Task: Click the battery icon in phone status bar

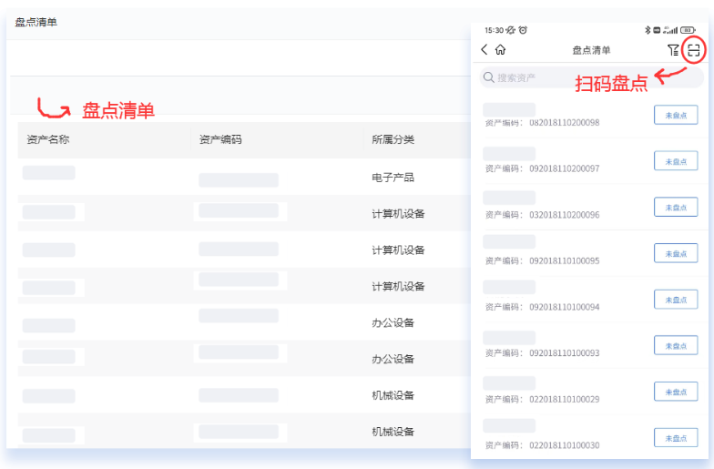Action: [x=688, y=30]
